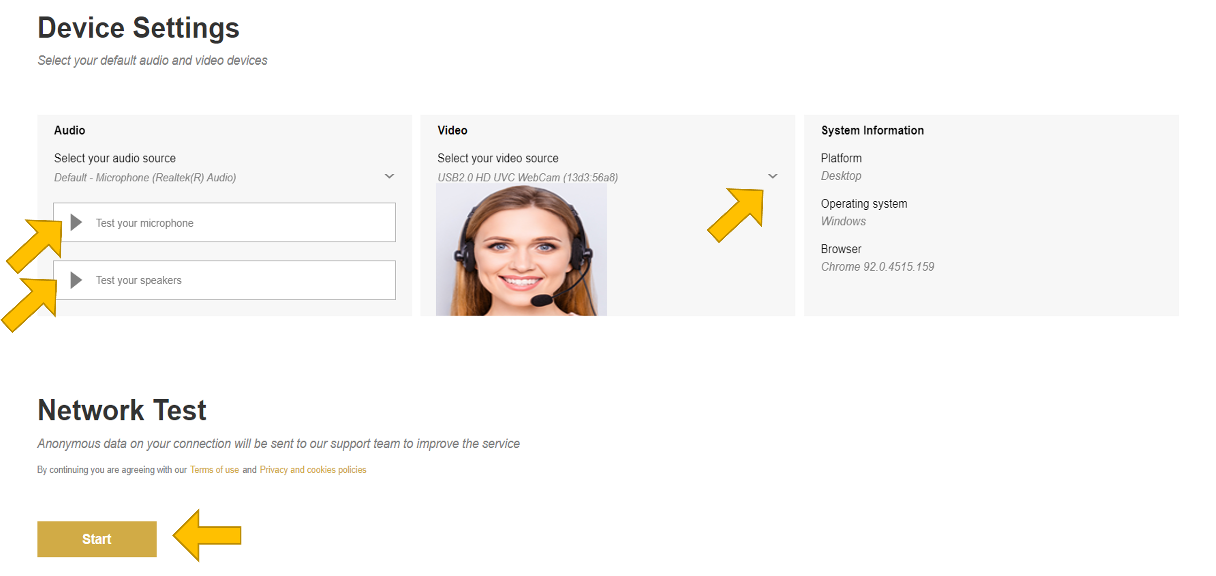The height and width of the screenshot is (576, 1216).
Task: Open the Privacy and cookies policies link
Action: tap(313, 469)
